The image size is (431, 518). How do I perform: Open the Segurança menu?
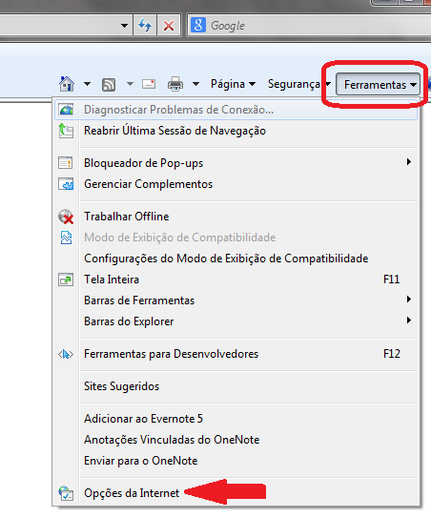point(298,84)
